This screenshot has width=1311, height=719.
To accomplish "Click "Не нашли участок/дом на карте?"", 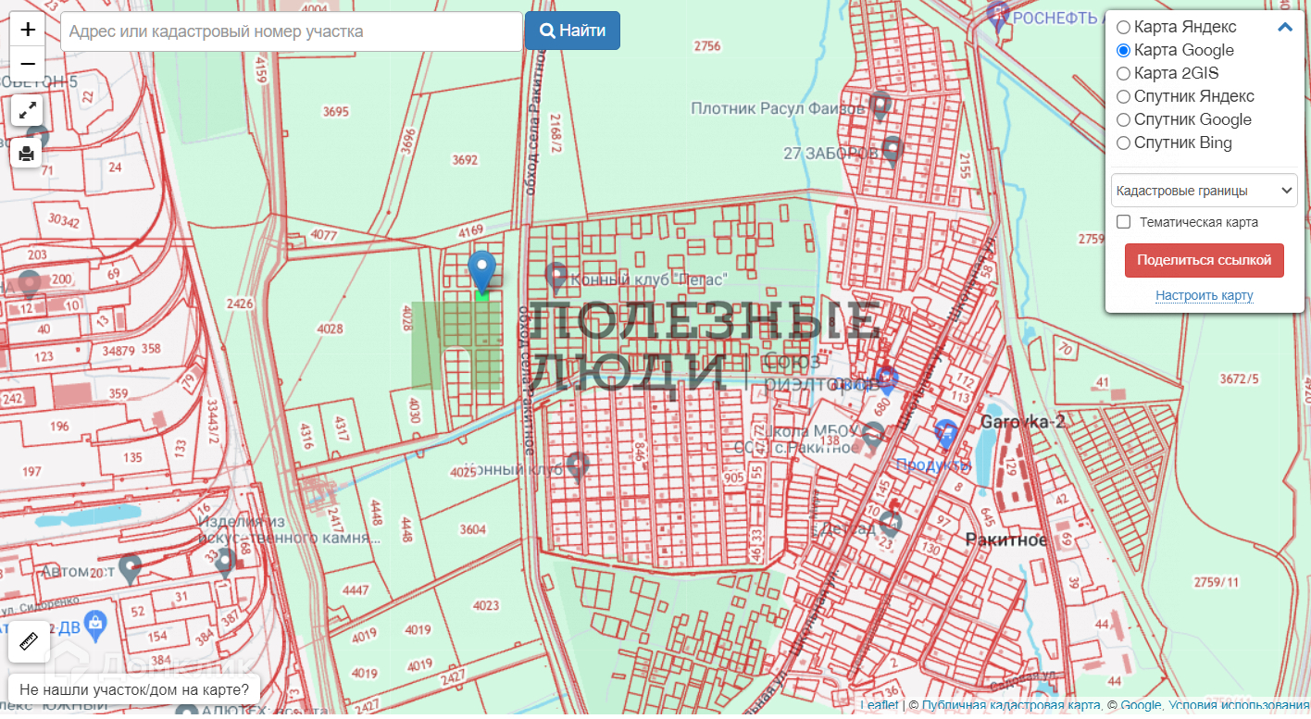I will tap(134, 689).
